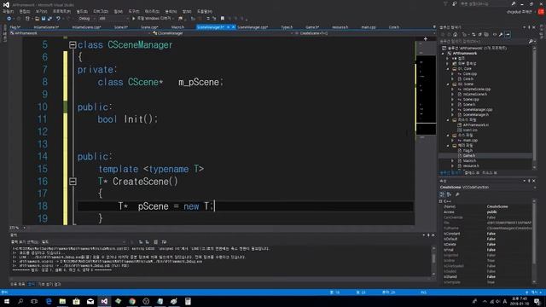
Task: Collapse the 01. Core folder
Action: pyautogui.click(x=448, y=69)
